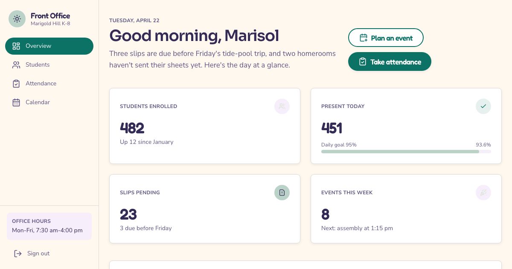
Task: Click the Calendar icon in sidebar
Action: 16,102
